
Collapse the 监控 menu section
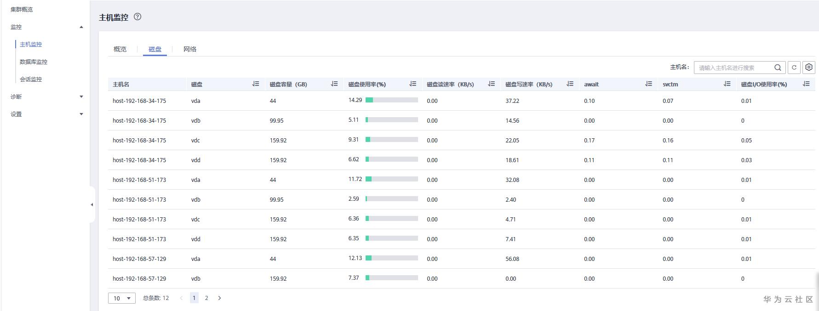81,27
